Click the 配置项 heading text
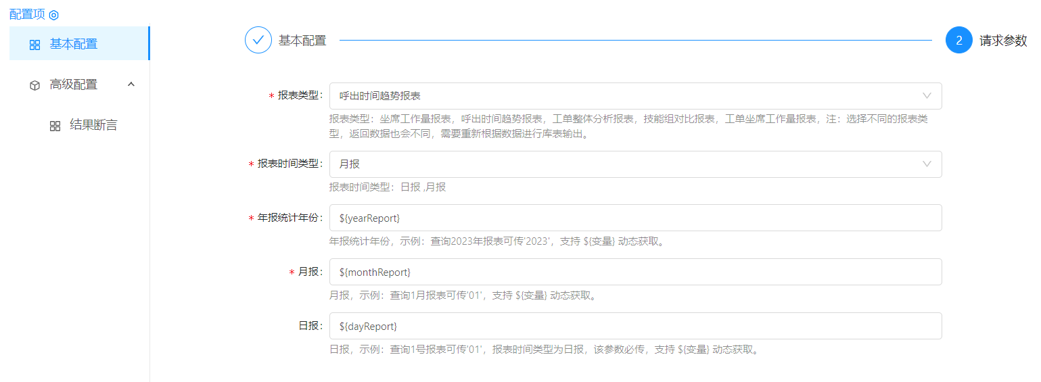Viewport: 1041px width, 382px height. click(x=27, y=14)
